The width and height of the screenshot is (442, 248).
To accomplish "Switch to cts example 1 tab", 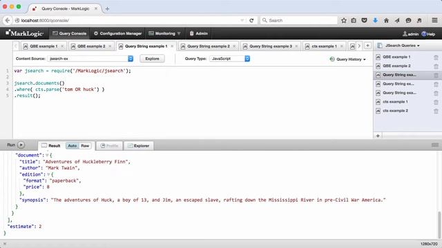I will tap(324, 46).
